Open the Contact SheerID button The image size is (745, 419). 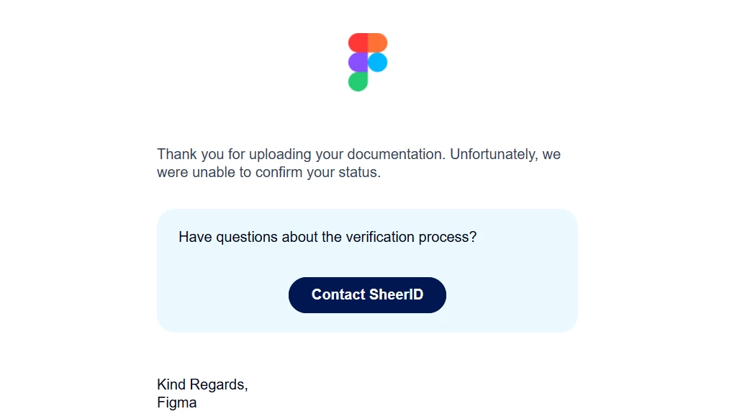[x=367, y=295]
